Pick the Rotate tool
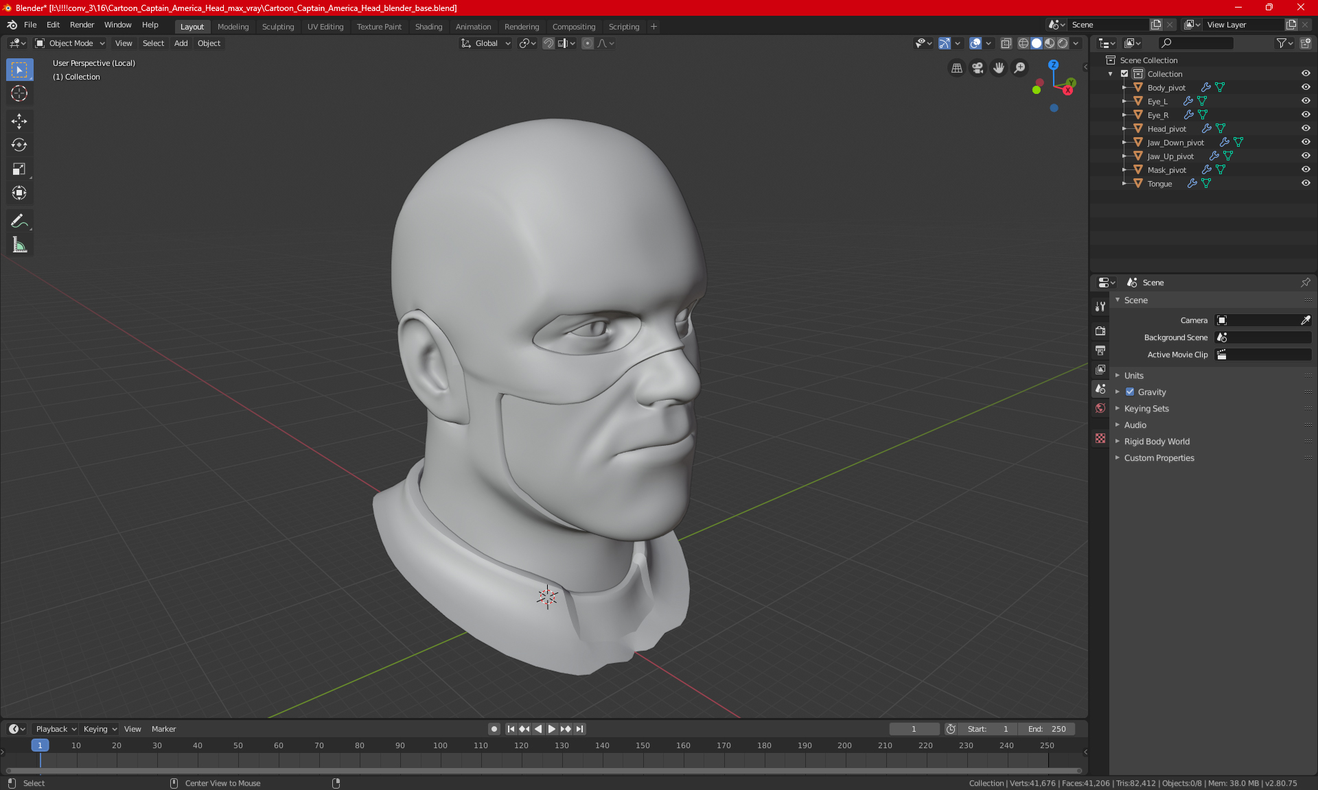Screen dimensions: 1318x790 (19, 145)
